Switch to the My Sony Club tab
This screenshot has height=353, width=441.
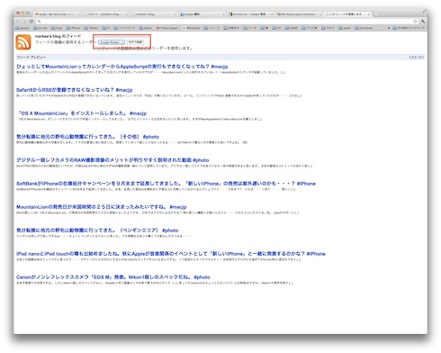[x=57, y=14]
